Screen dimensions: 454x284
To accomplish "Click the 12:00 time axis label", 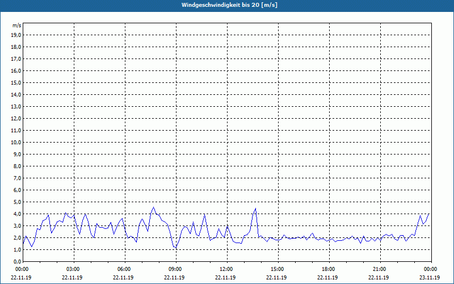I will (x=227, y=269).
